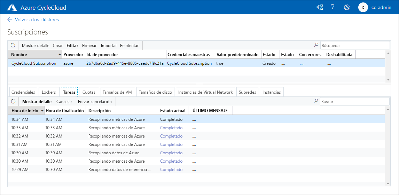The height and width of the screenshot is (195, 399).
Task: Open the help question mark icon
Action: (x=332, y=7)
